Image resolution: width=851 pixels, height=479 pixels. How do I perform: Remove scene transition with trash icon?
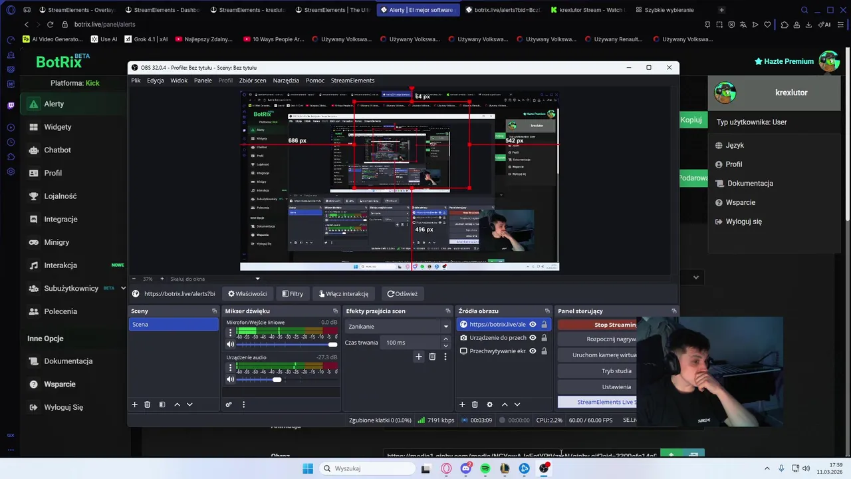[432, 357]
